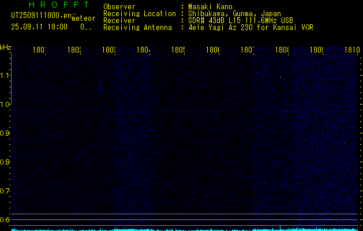This screenshot has width=363, height=231.
Task: Click the 1808 time axis label
Action: [x=282, y=50]
